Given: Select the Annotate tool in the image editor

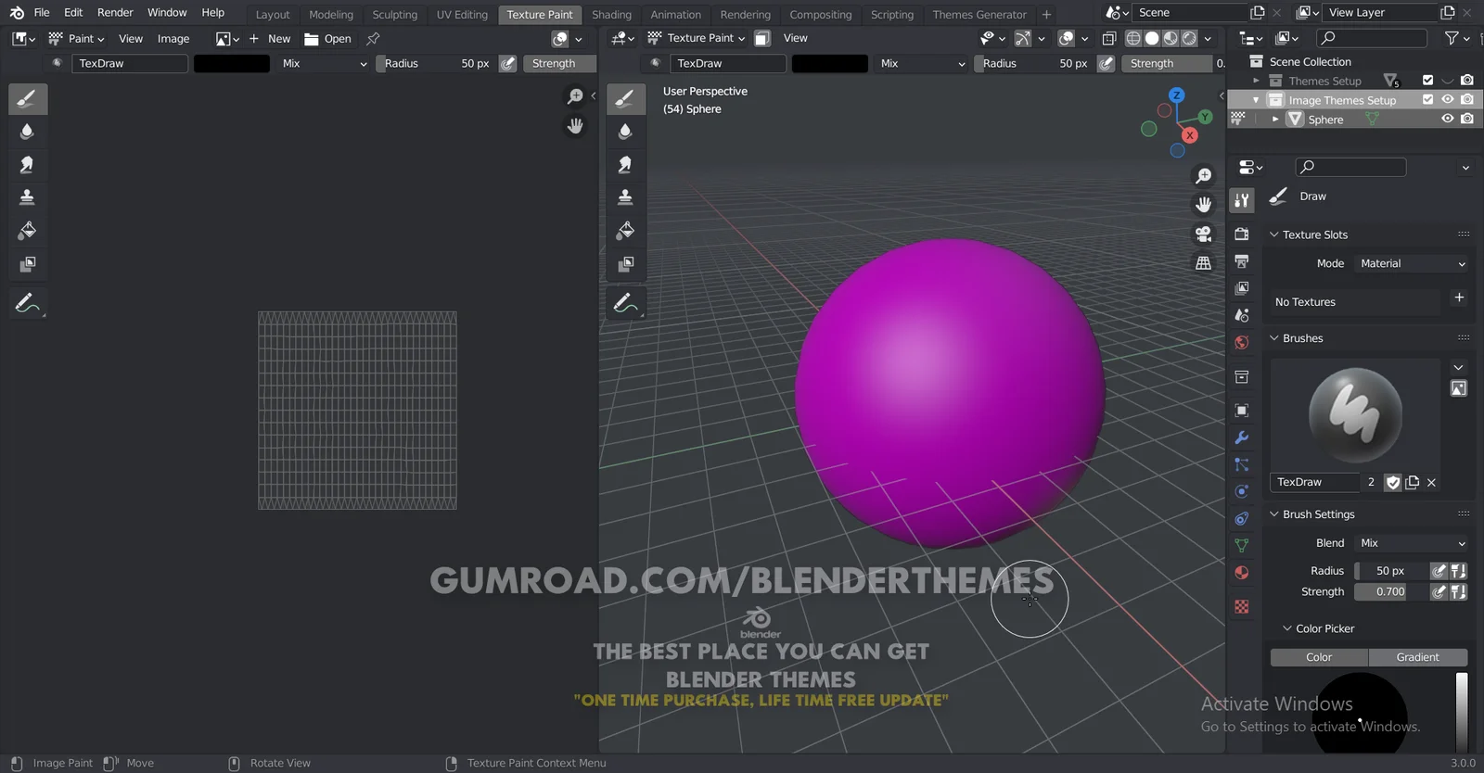Looking at the screenshot, I should pos(28,303).
